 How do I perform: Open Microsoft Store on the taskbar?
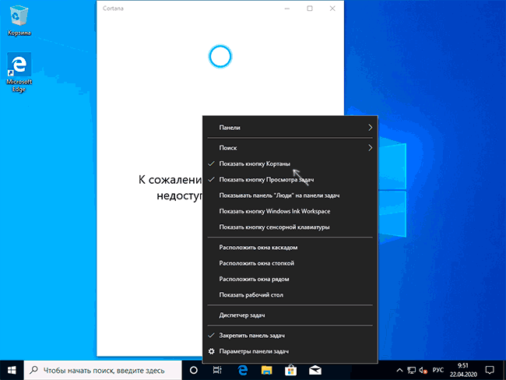coord(291,371)
